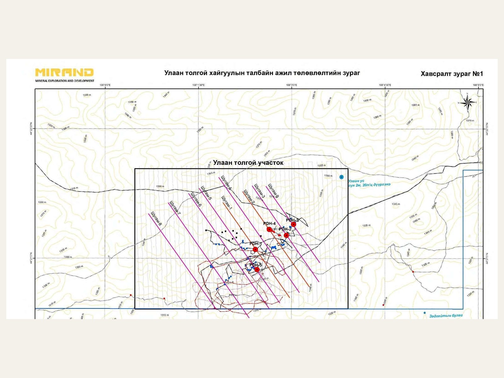This screenshot has height=378, width=504.
Task: Select the Шугам-7 line label
Action: (175, 208)
